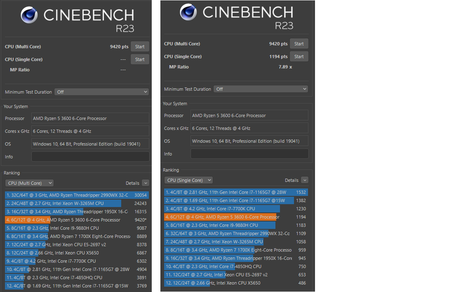Image resolution: width=475 pixels, height=292 pixels.
Task: Click 9420 pts score in left panel
Action: click(119, 47)
